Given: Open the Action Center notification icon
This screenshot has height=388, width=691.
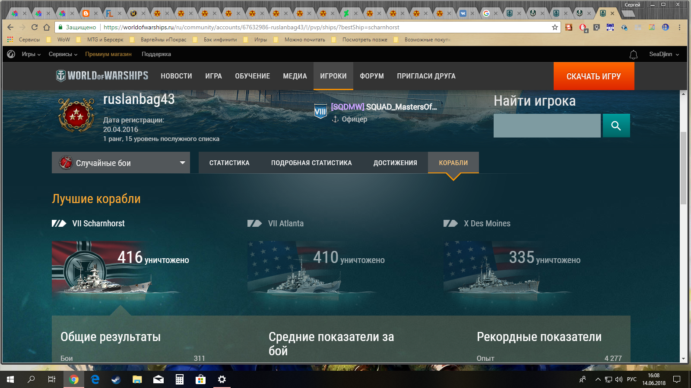Looking at the screenshot, I should (x=677, y=379).
